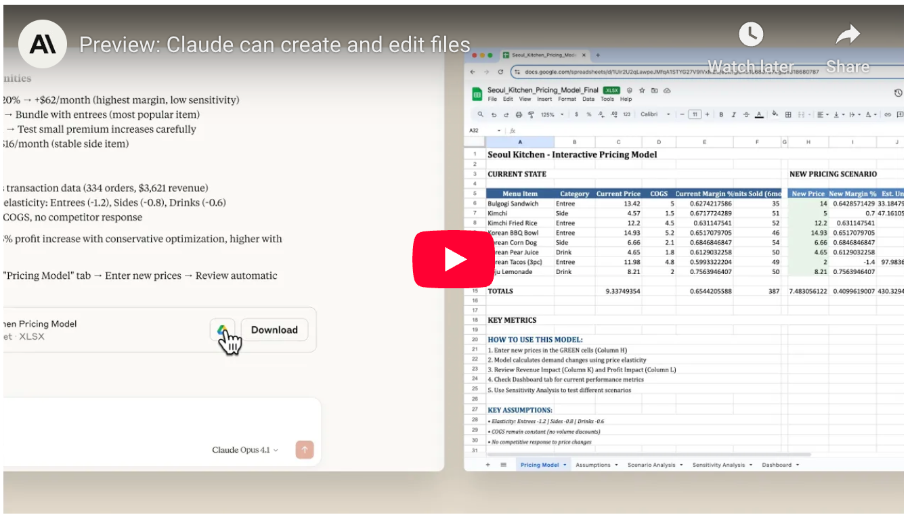Open the Format menu
This screenshot has width=910, height=517.
click(567, 99)
